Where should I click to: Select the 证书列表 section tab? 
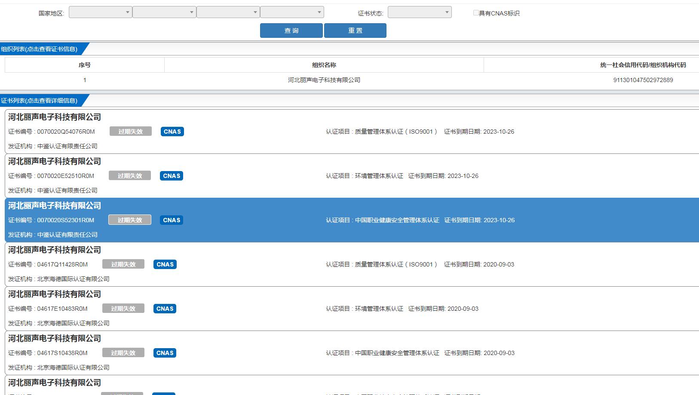(x=43, y=101)
